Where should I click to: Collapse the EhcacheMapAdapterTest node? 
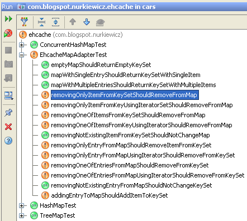(x=22, y=55)
